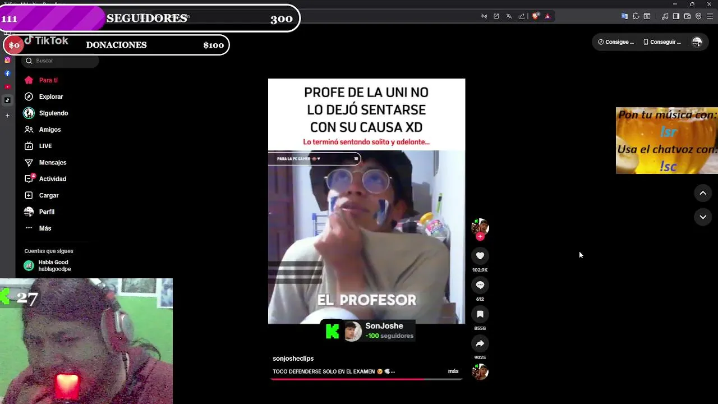Open the Cargar upload page

tap(49, 195)
